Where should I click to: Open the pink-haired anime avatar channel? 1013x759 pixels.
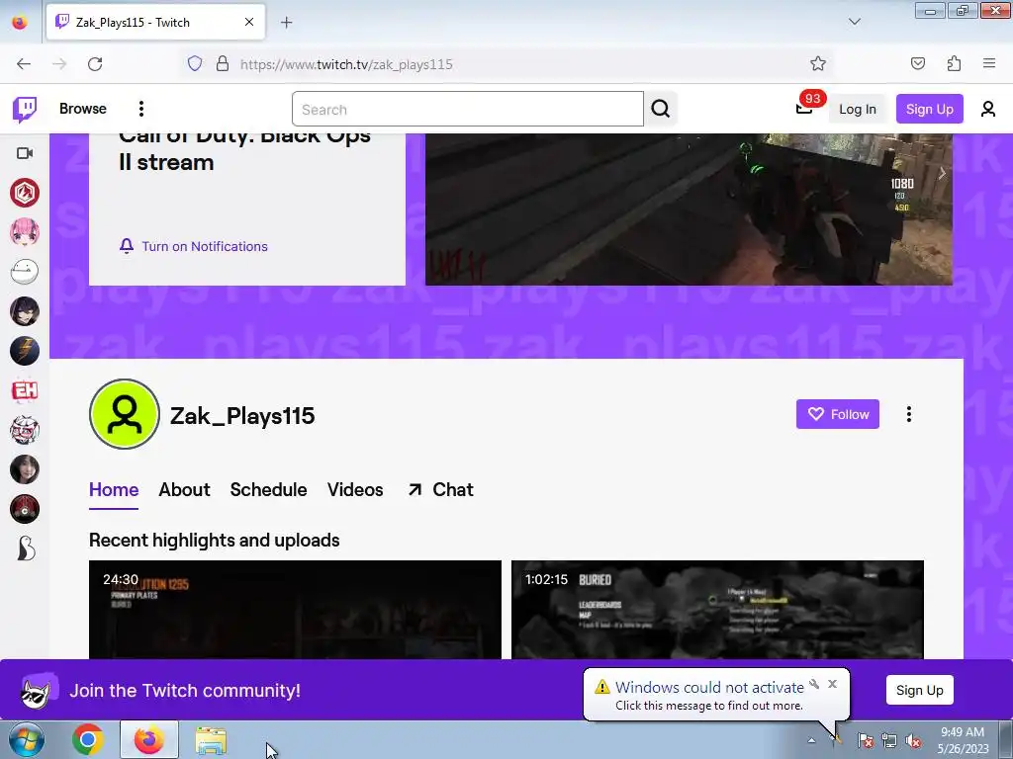click(x=25, y=232)
